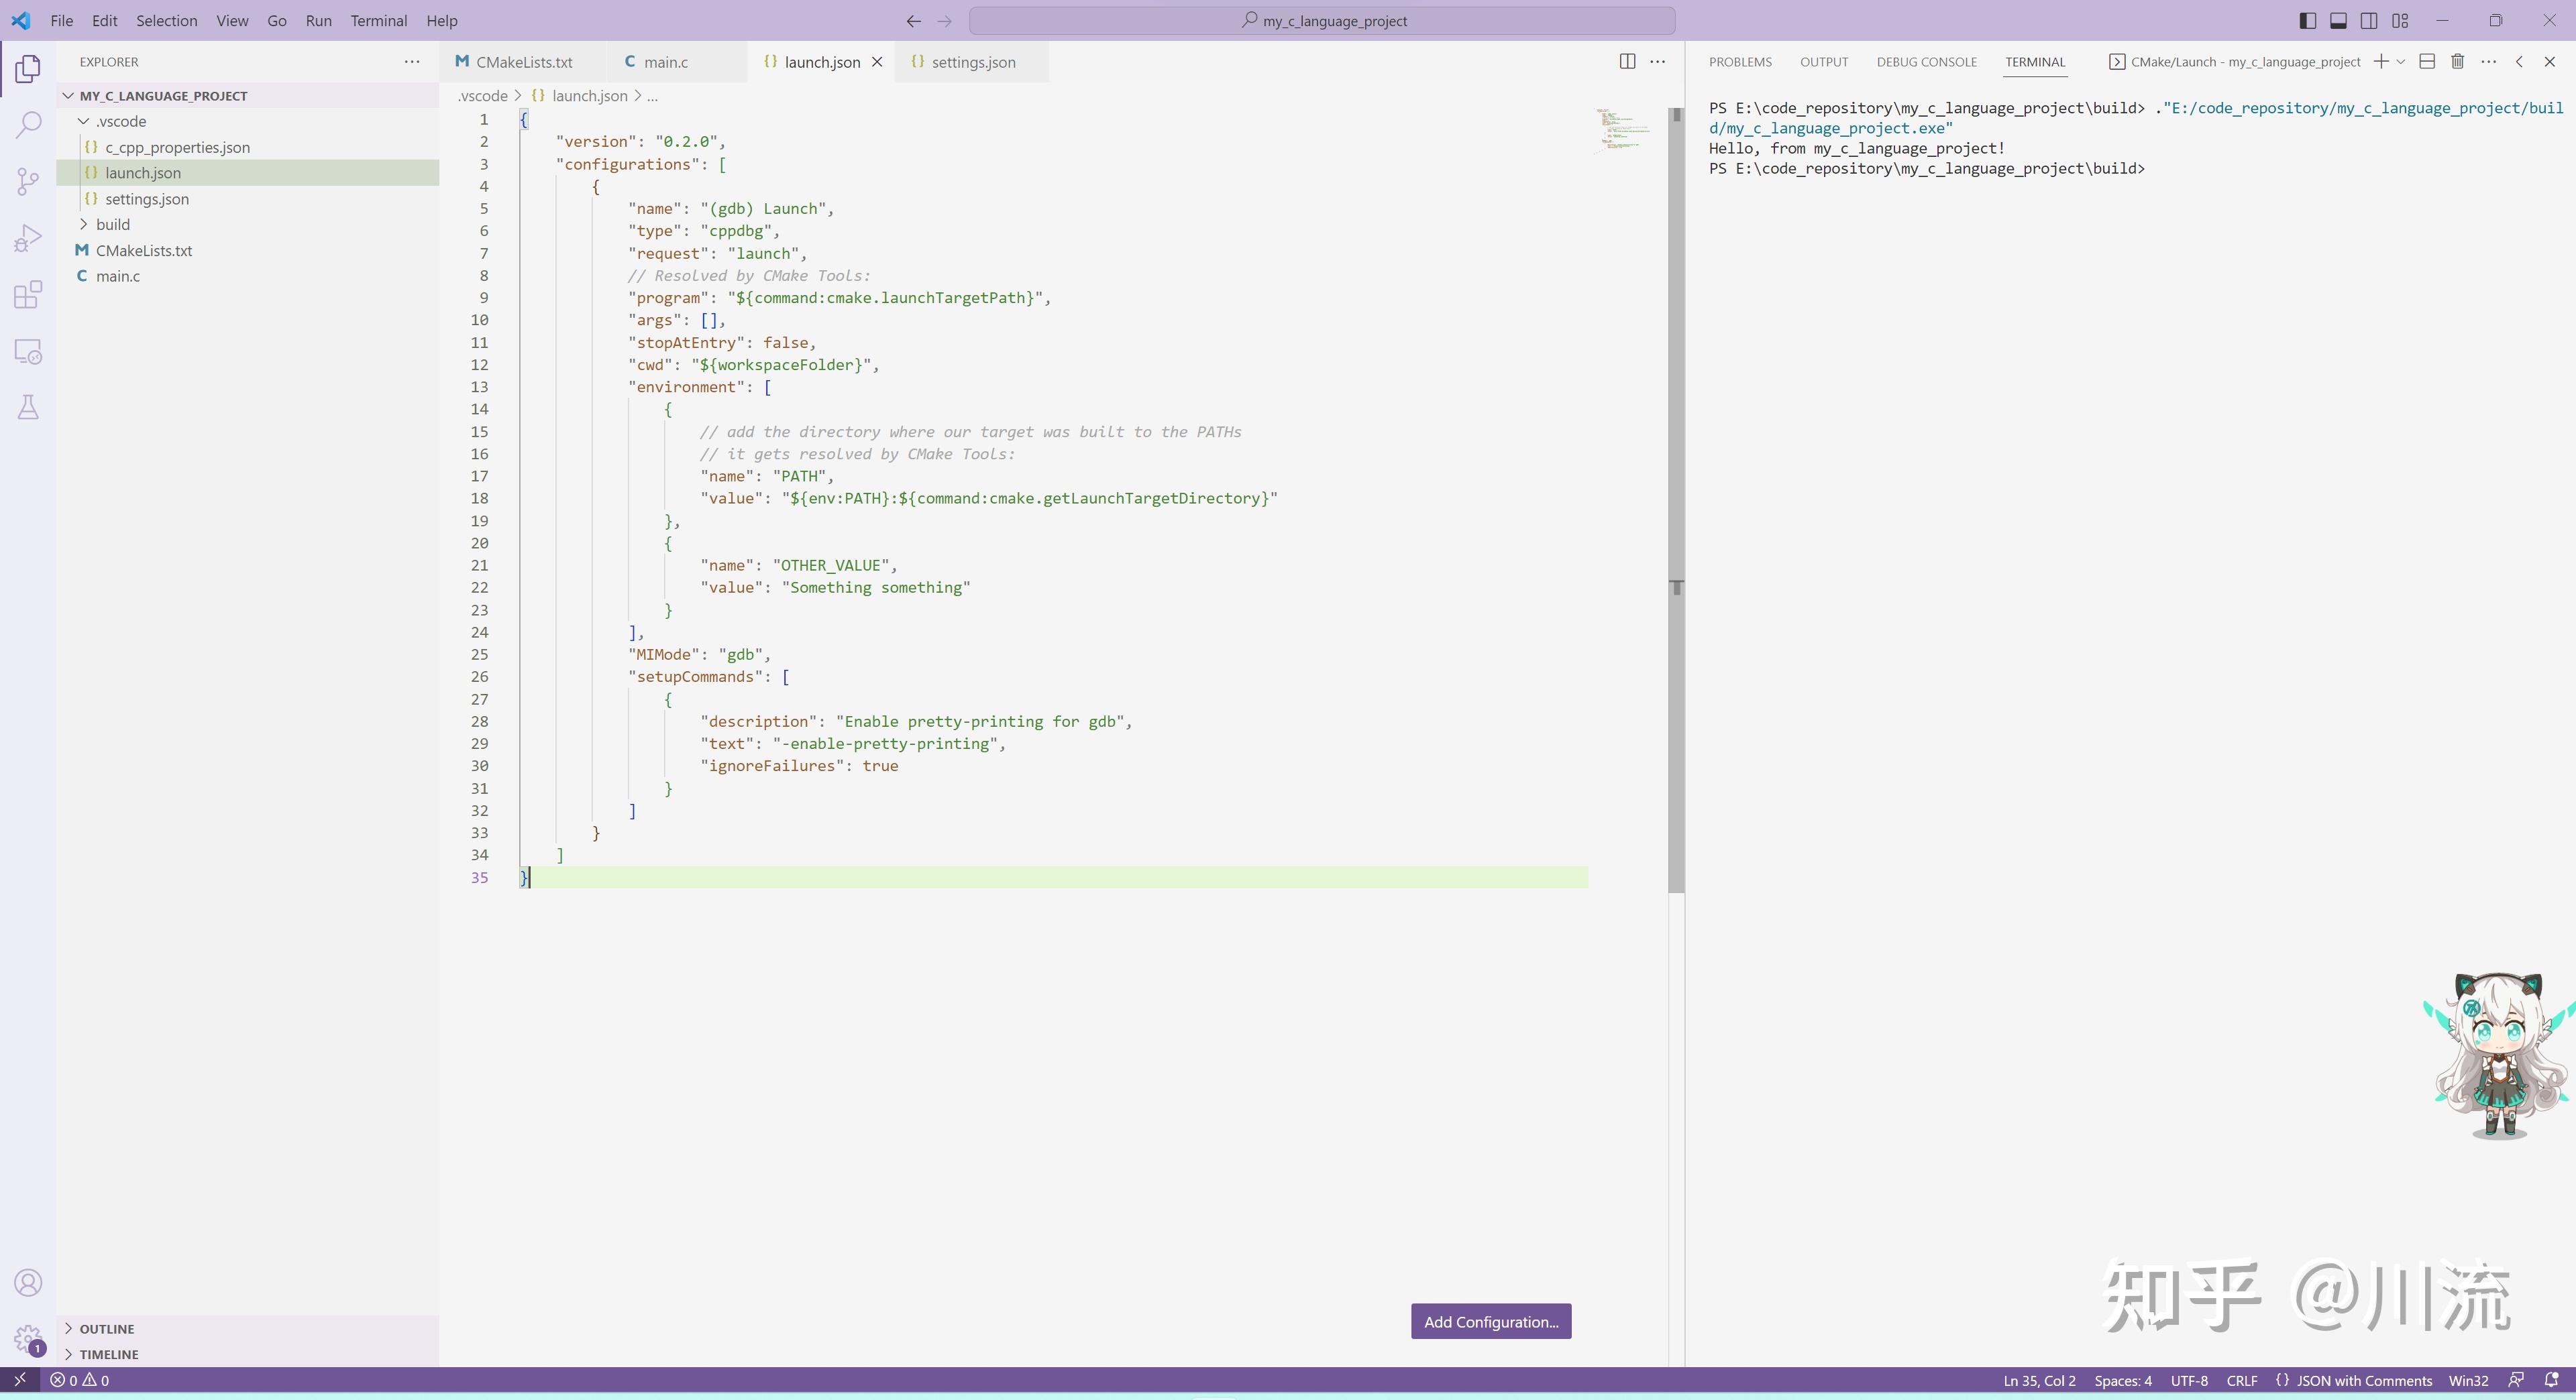Toggle the secondary sidebar visibility
This screenshot has width=2576, height=1400.
pos(2370,20)
